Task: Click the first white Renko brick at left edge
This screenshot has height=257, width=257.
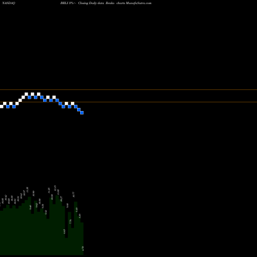Action: point(2,106)
